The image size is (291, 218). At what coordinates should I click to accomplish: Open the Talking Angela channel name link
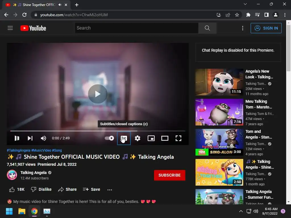coord(34,173)
